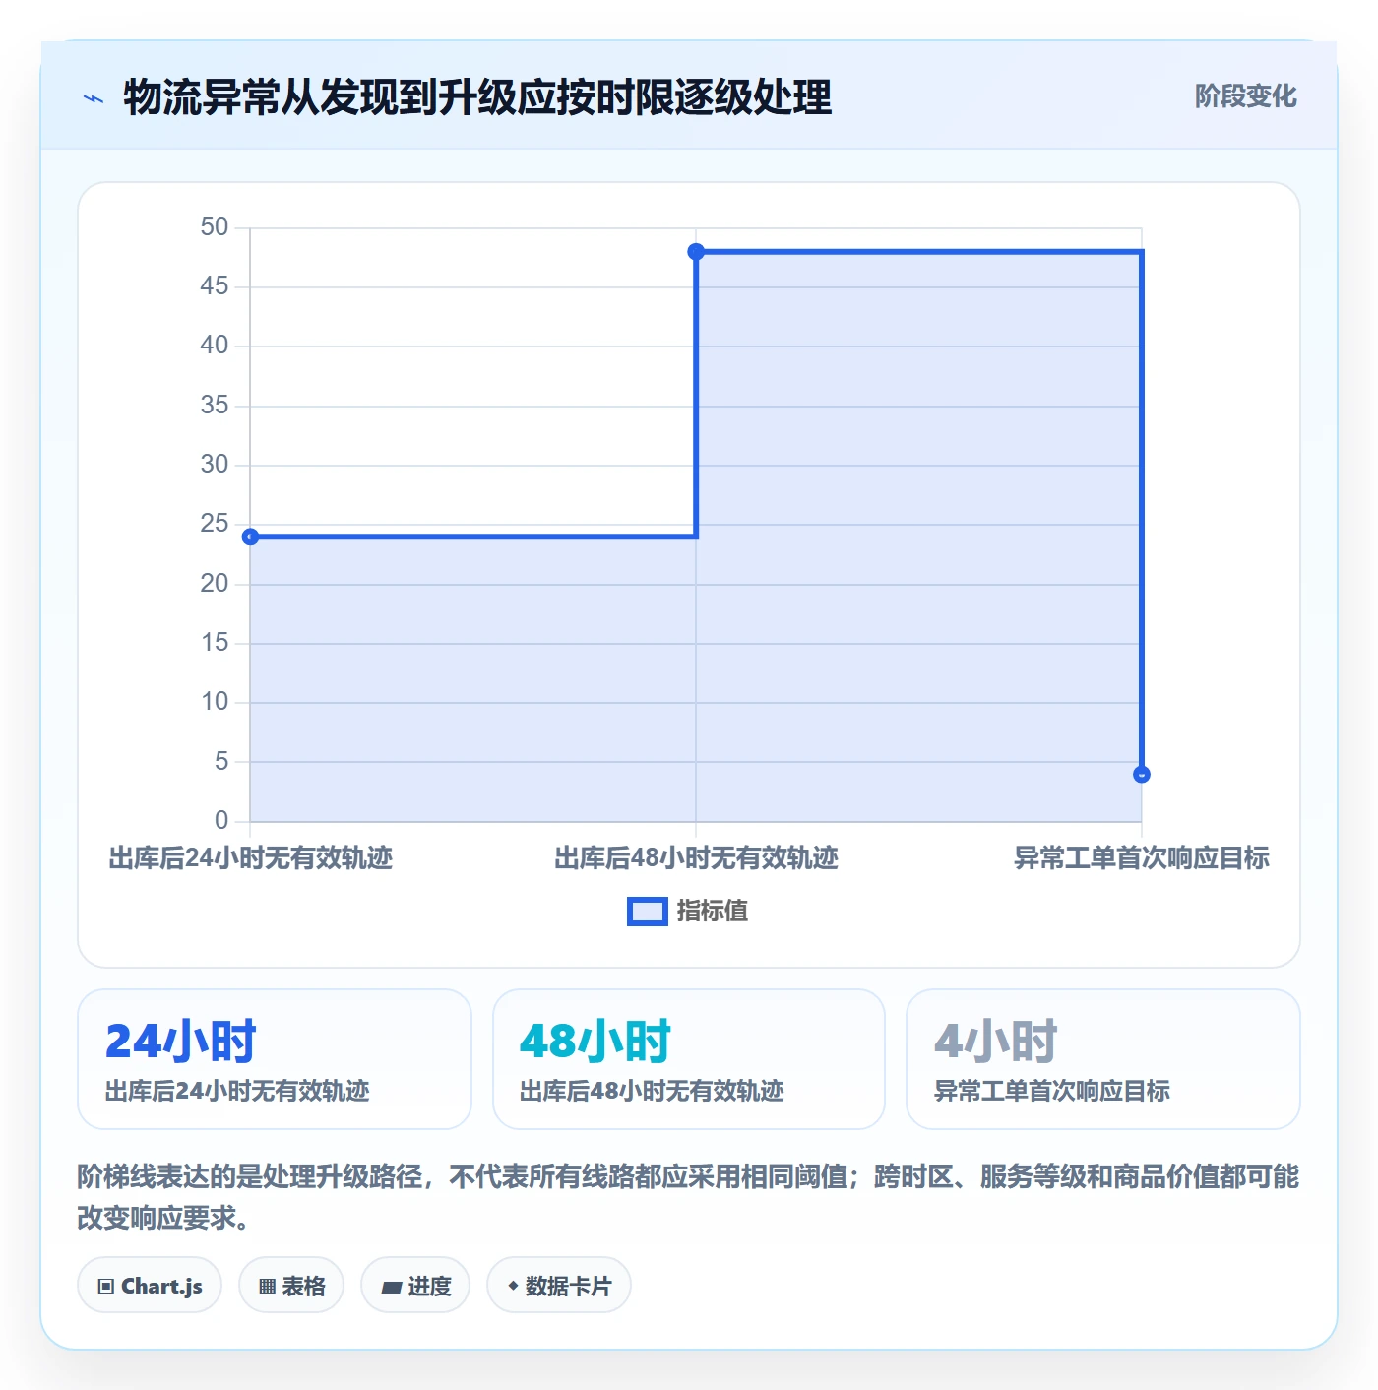Click the 数据卡片 tag chip
Image resolution: width=1378 pixels, height=1390 pixels.
559,1286
